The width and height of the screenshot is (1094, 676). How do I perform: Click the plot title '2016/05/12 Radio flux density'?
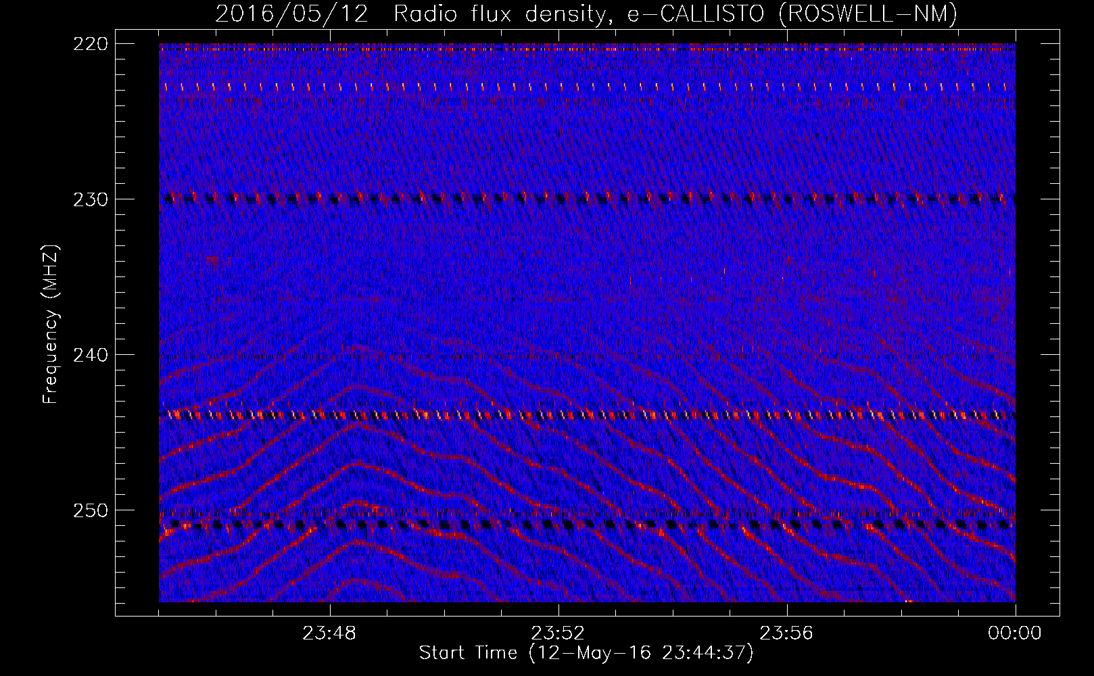coord(586,14)
